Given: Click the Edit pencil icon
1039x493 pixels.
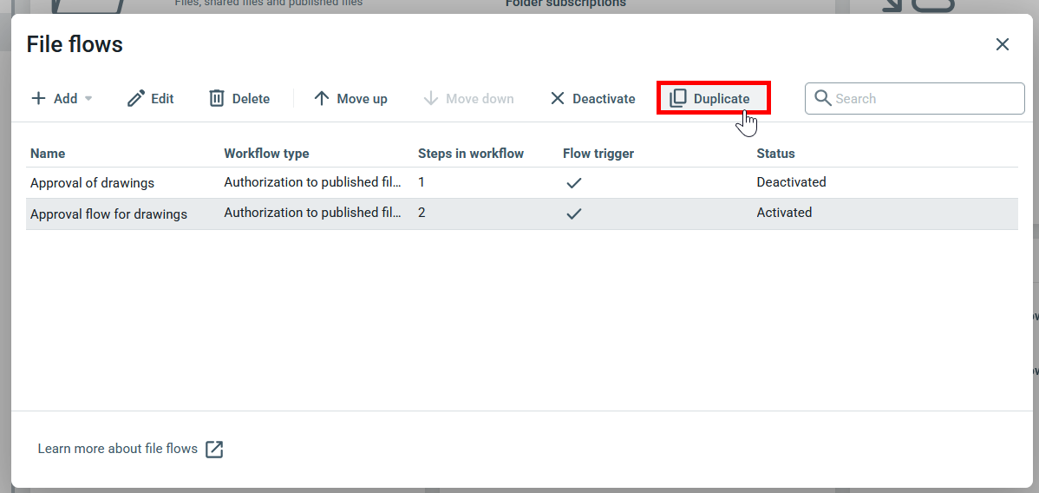Looking at the screenshot, I should [135, 99].
